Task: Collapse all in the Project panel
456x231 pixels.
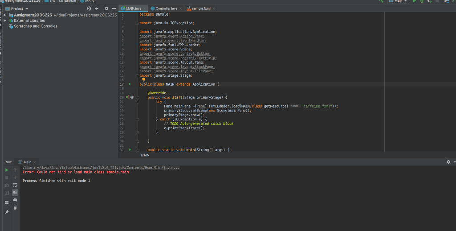Action: [97, 8]
